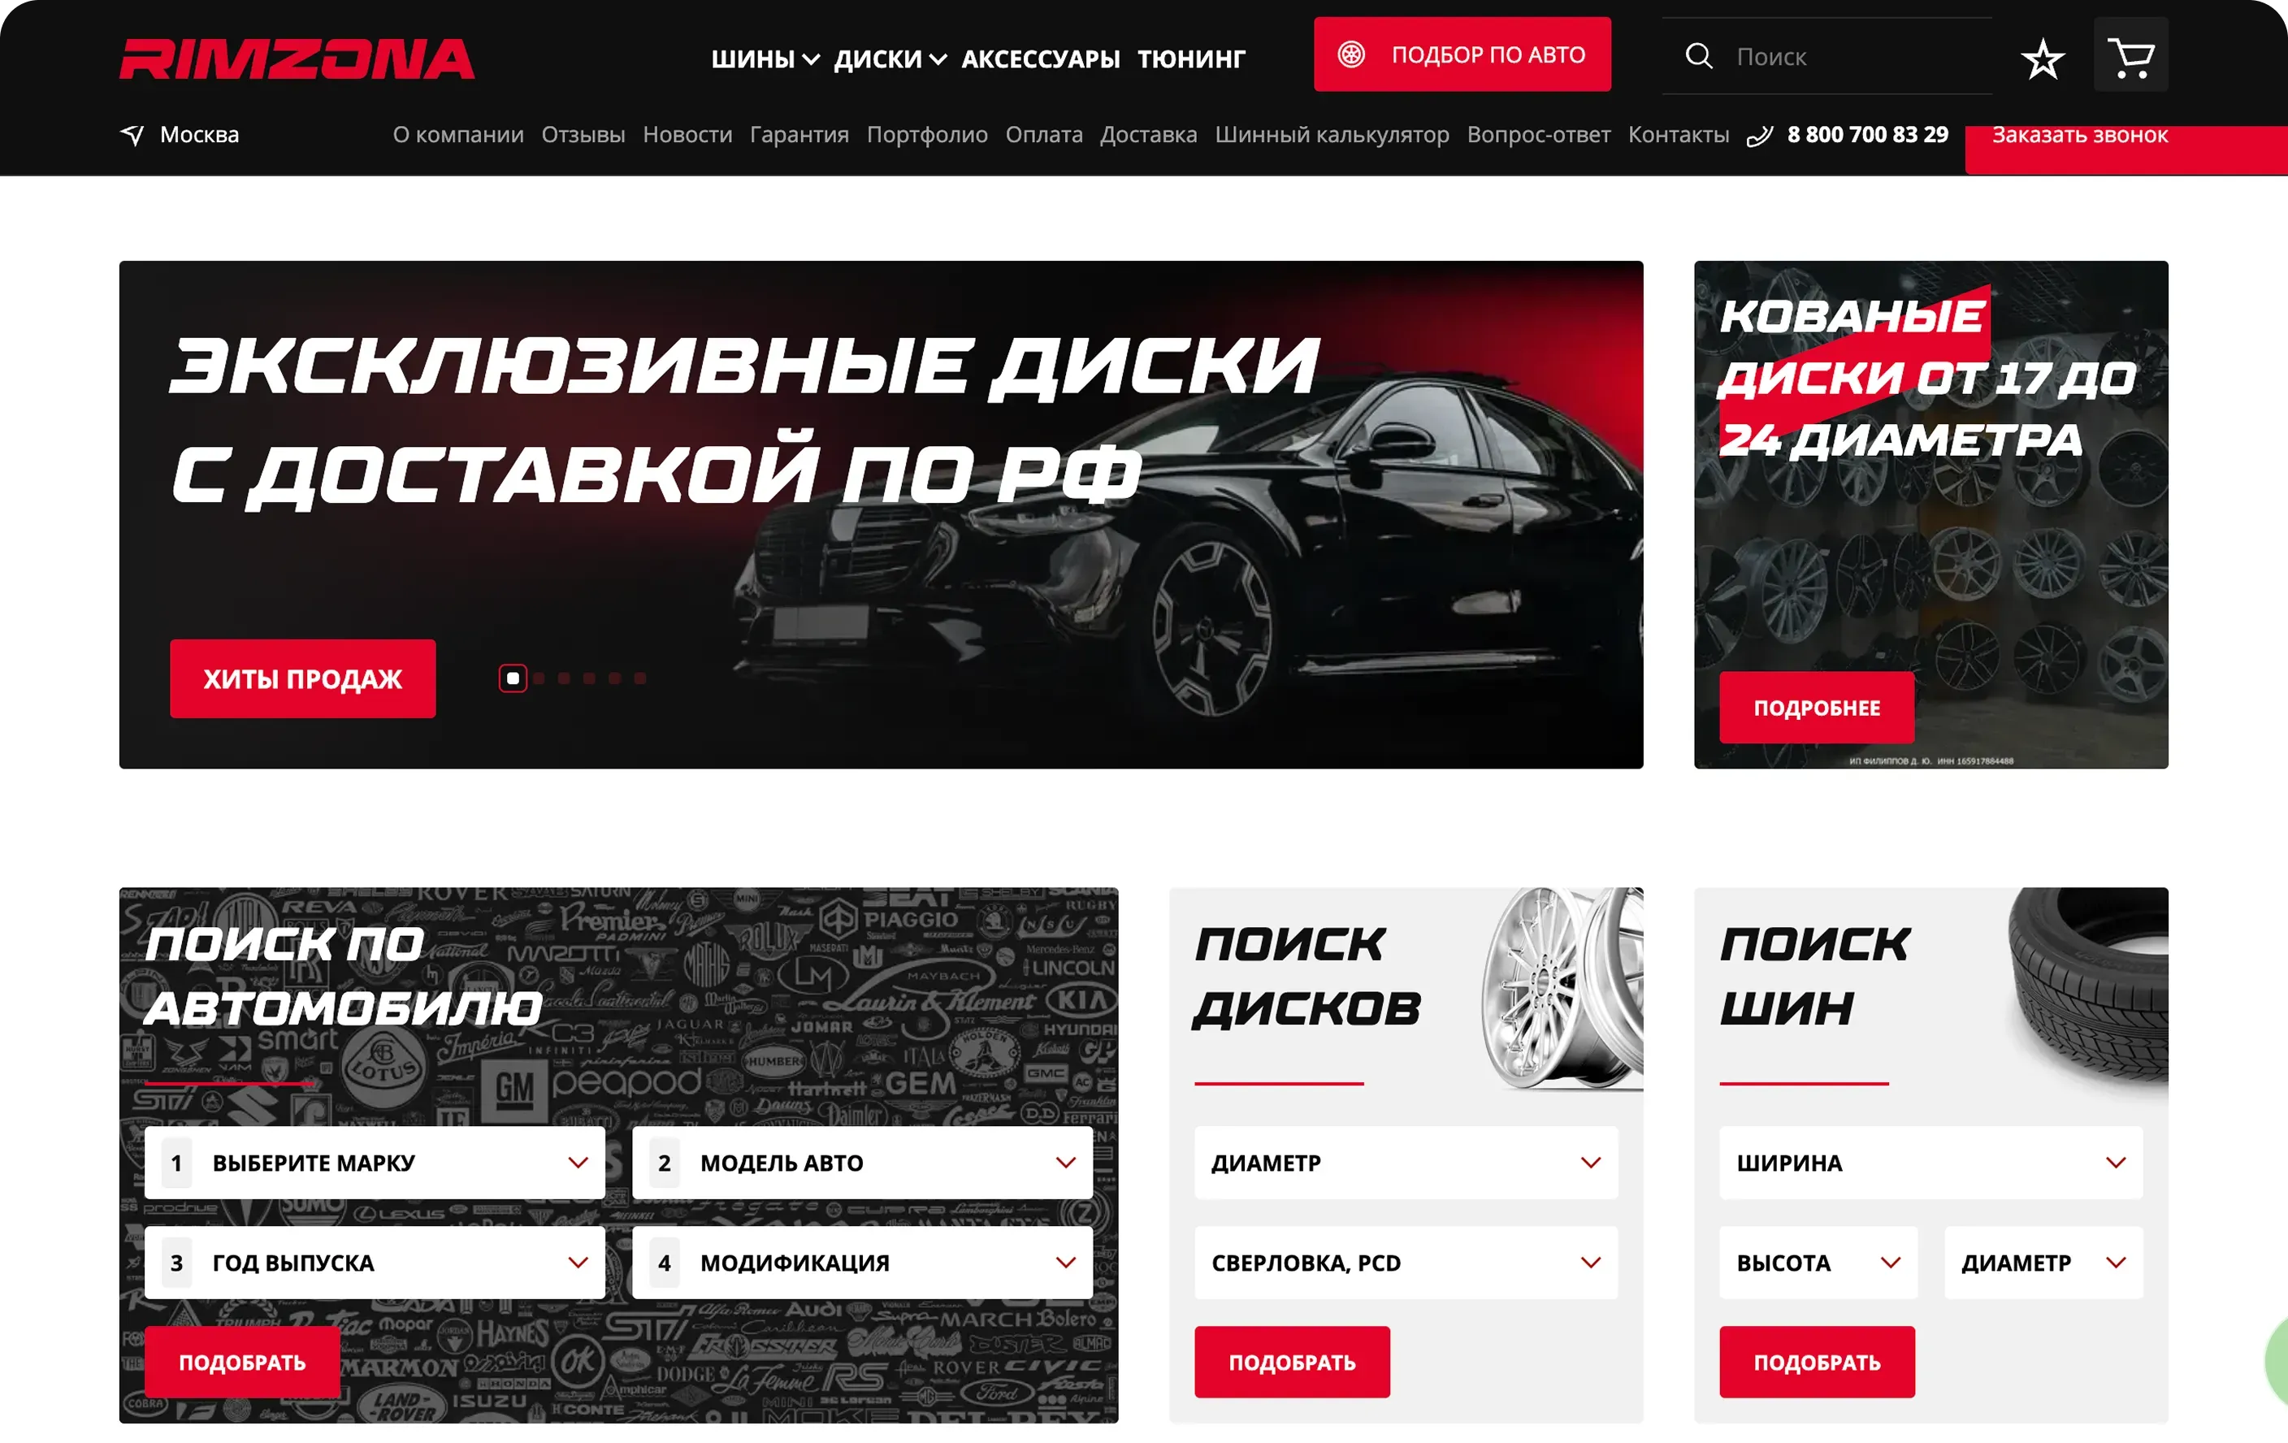The width and height of the screenshot is (2288, 1443).
Task: Go to the Шинный калькулятор page
Action: coord(1332,135)
